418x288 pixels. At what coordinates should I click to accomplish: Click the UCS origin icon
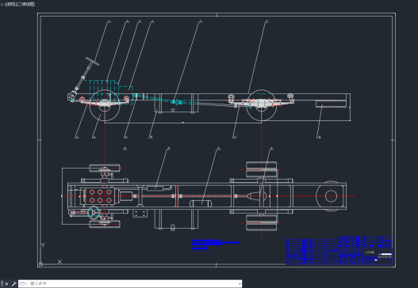point(40,263)
